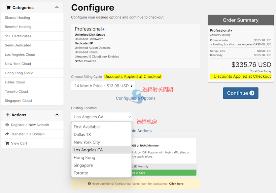The height and width of the screenshot is (193, 276).
Task: Select New York City location option
Action: tap(87, 142)
